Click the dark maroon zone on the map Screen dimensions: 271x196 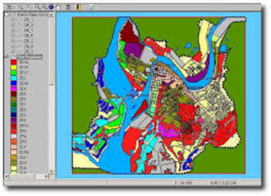[x=129, y=33]
